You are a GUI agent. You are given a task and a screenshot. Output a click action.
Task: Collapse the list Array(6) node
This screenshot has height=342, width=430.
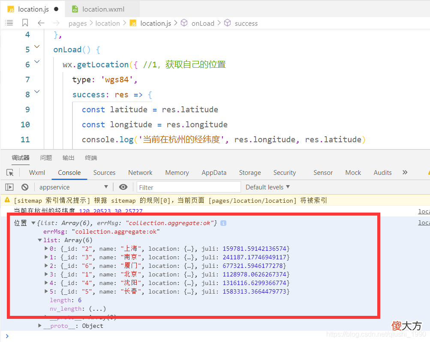pyautogui.click(x=40, y=240)
